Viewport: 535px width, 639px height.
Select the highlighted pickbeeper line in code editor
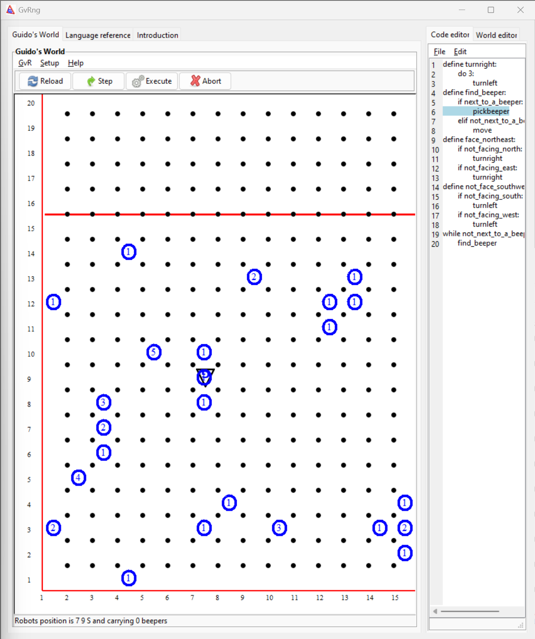click(x=490, y=111)
